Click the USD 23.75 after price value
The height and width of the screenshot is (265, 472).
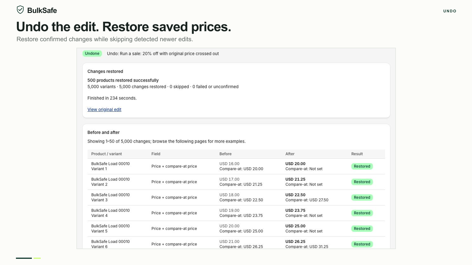click(295, 211)
